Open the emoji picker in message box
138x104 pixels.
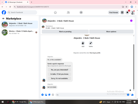[128, 95]
